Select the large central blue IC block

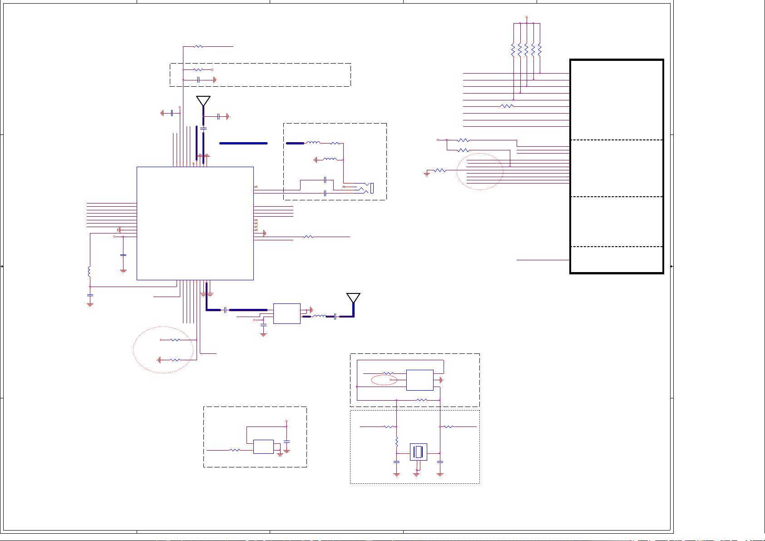click(x=195, y=223)
